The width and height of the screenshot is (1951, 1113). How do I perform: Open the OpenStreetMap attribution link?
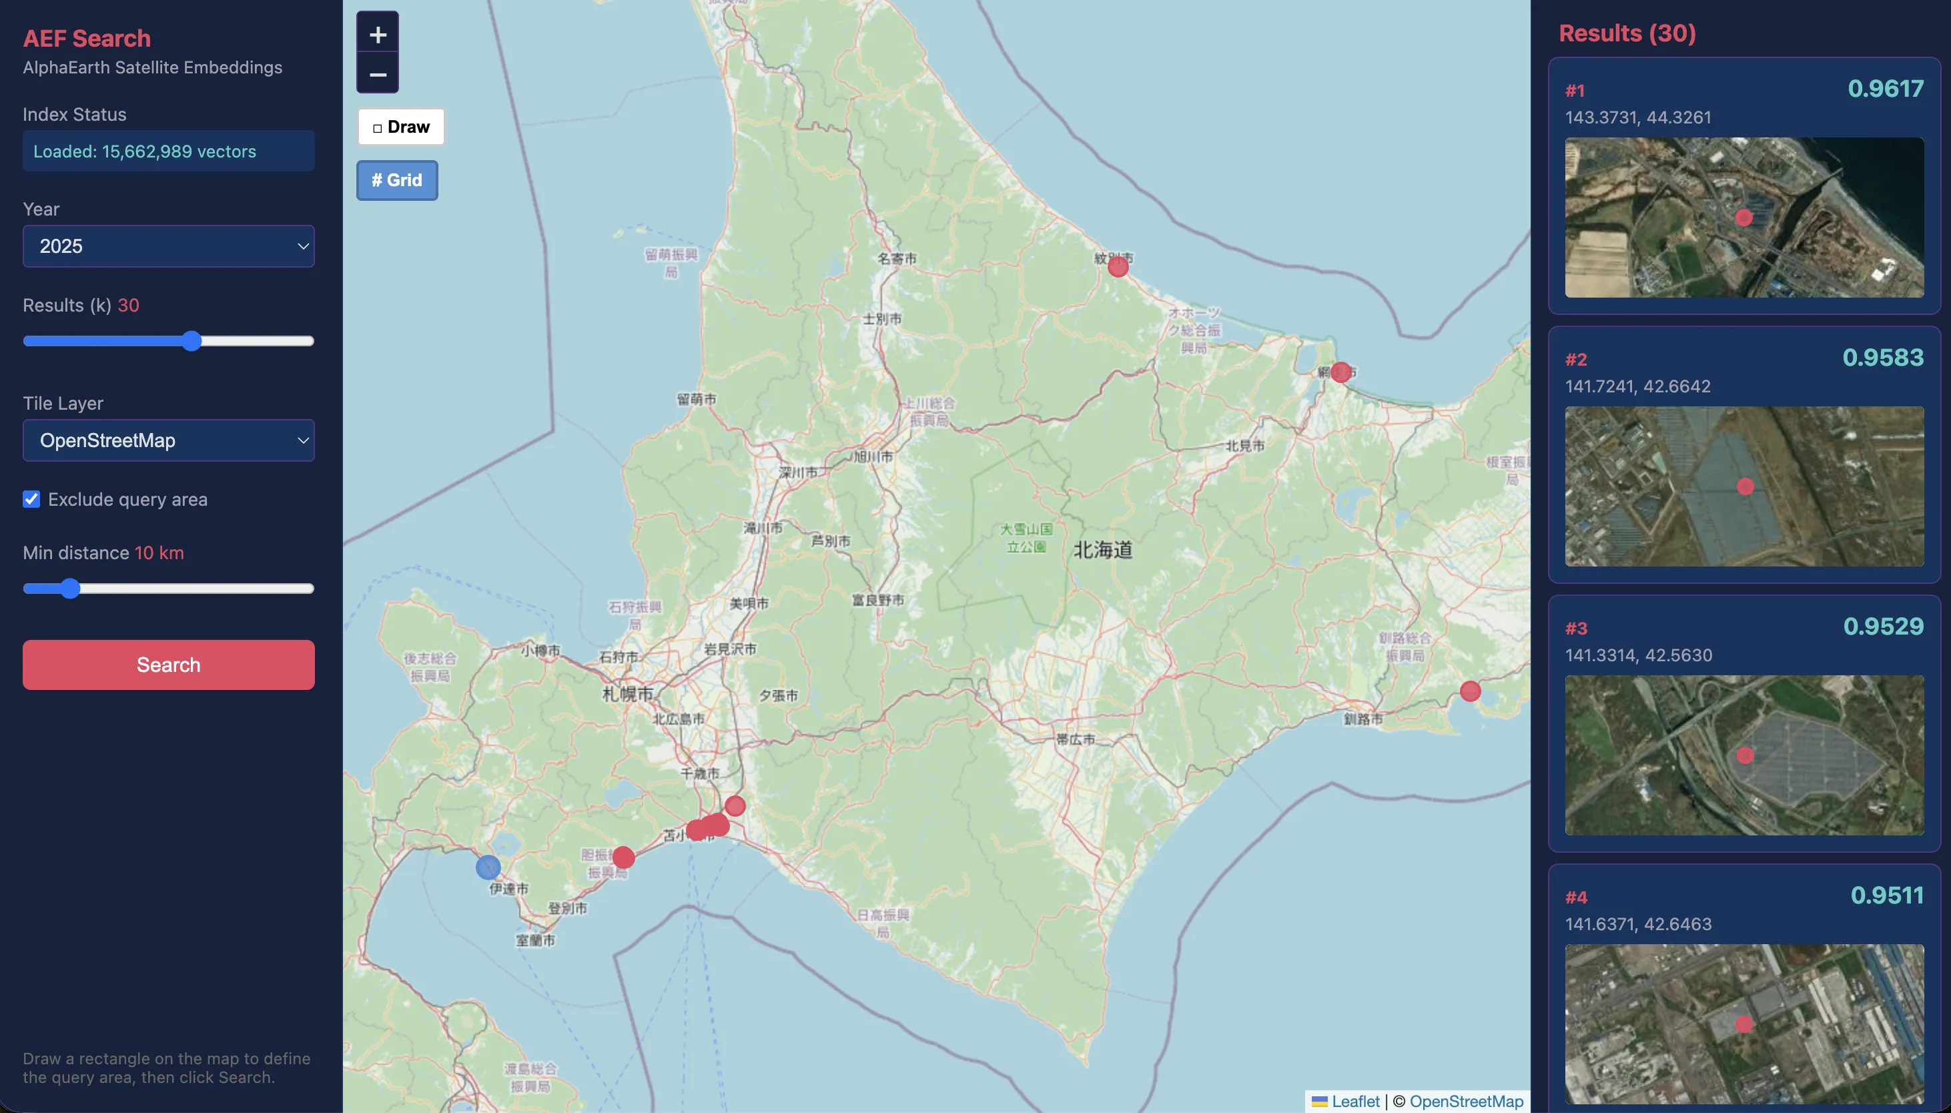tap(1466, 1101)
